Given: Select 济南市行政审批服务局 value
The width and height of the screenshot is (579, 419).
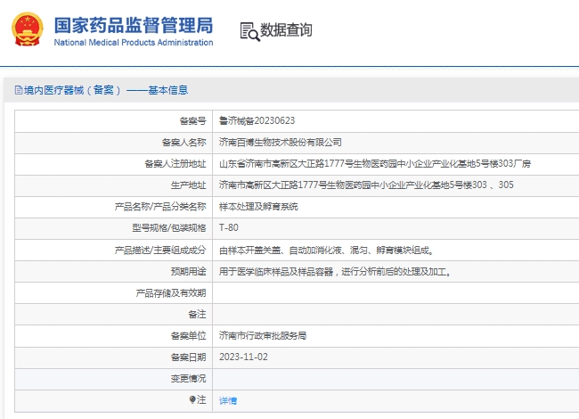Looking at the screenshot, I should pos(263,335).
